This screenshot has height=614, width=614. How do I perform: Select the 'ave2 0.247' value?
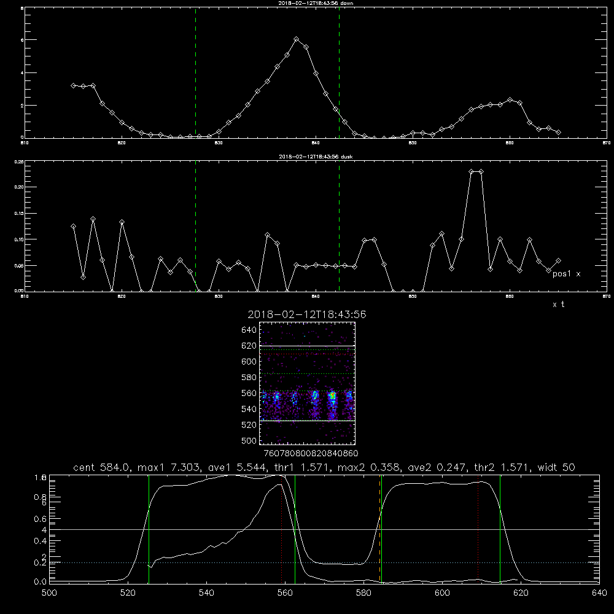(x=437, y=467)
